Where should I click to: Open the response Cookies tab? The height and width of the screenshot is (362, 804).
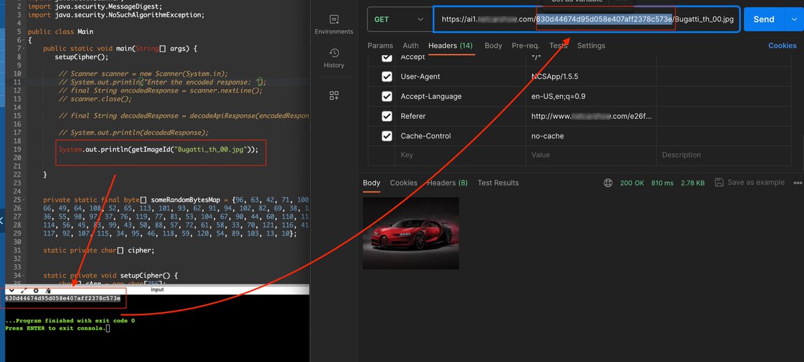click(x=403, y=183)
